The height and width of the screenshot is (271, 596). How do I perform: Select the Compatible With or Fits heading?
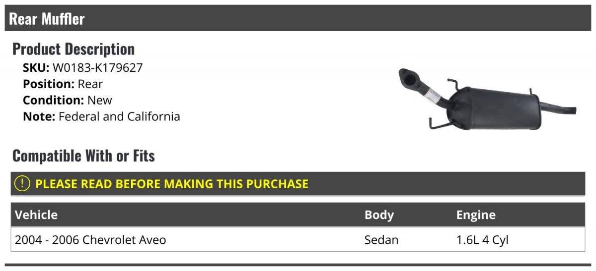tap(83, 156)
